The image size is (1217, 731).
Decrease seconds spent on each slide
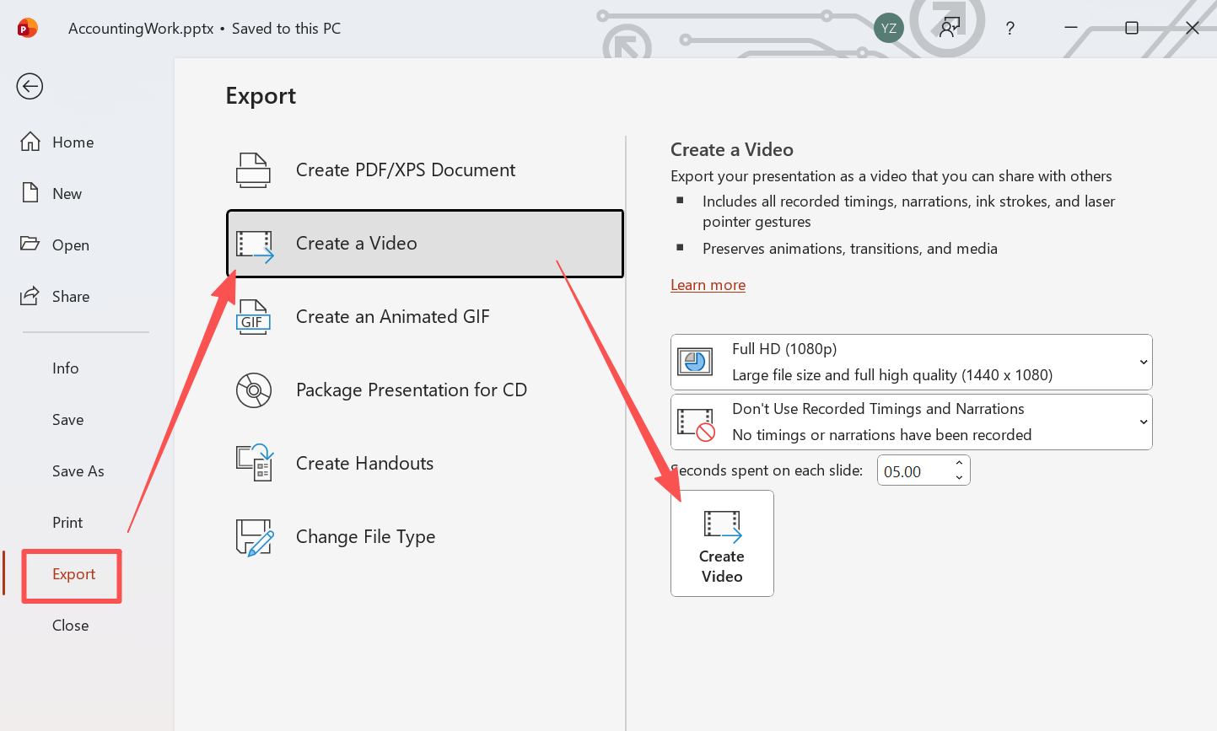coord(959,477)
